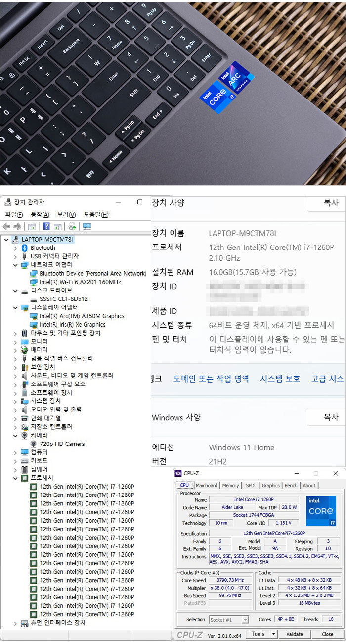Collapse the 디스크 드라이브 category

click(x=15, y=291)
